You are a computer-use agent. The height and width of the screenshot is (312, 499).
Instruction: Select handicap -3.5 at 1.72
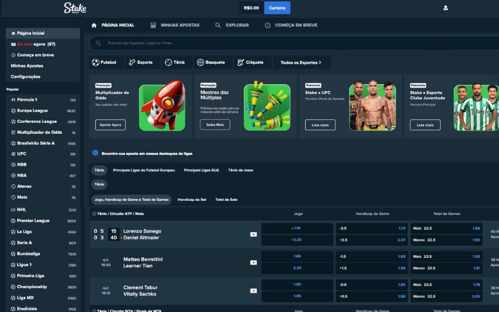click(371, 228)
